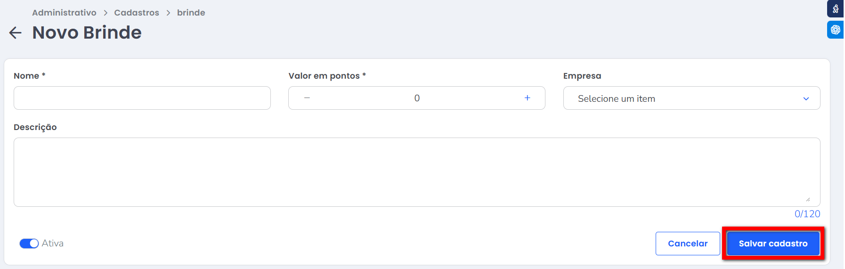Viewport: 845px width, 269px height.
Task: Open the walking person icon widget
Action: pos(835,9)
